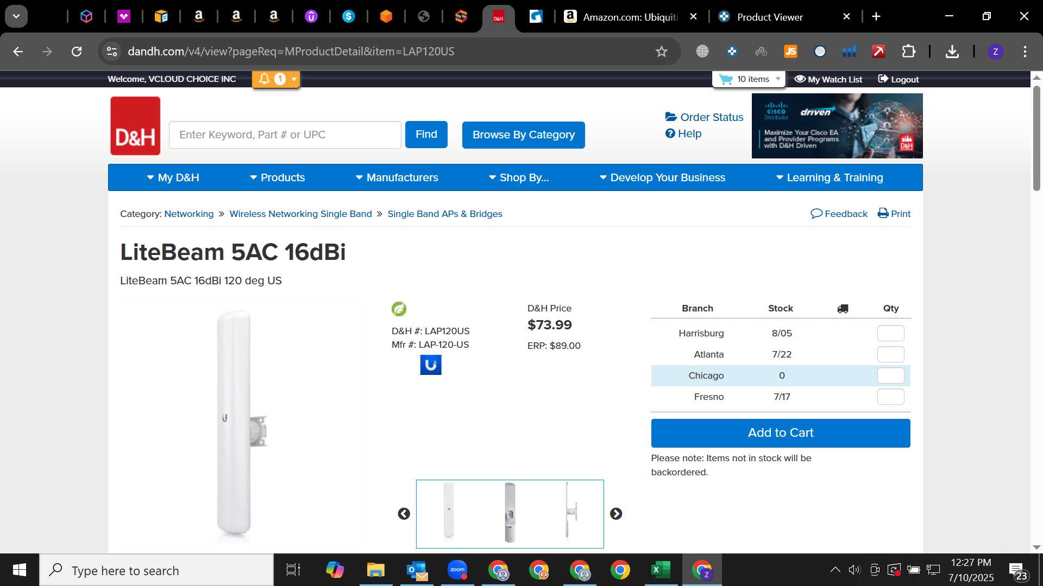The width and height of the screenshot is (1043, 586).
Task: Open the tab search dropdown
Action: tap(16, 17)
